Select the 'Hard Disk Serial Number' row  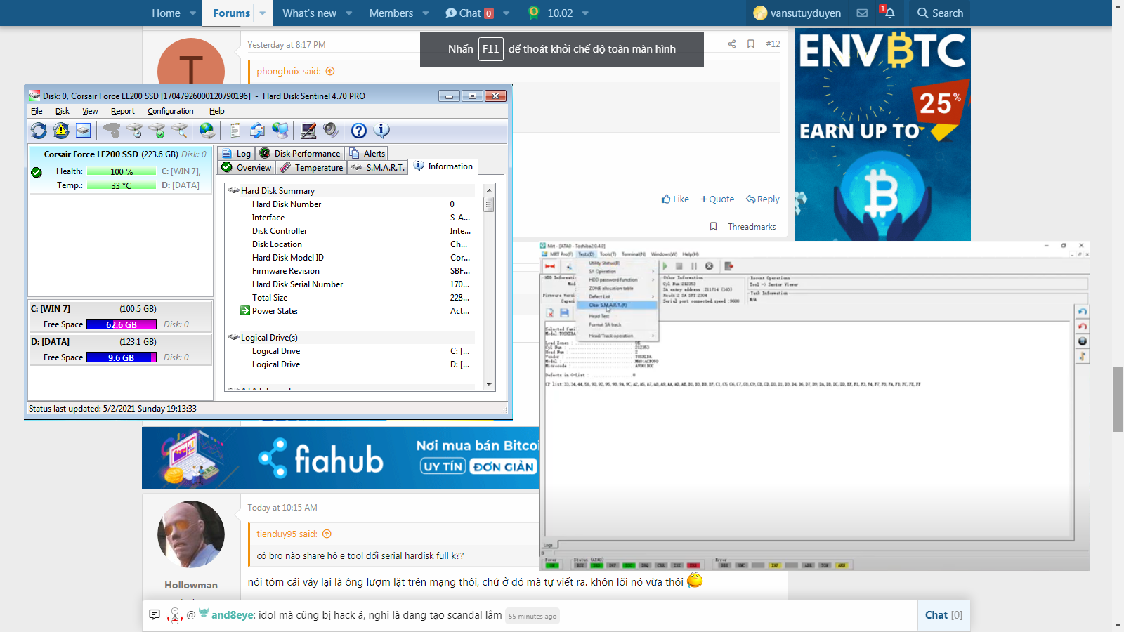(350, 284)
